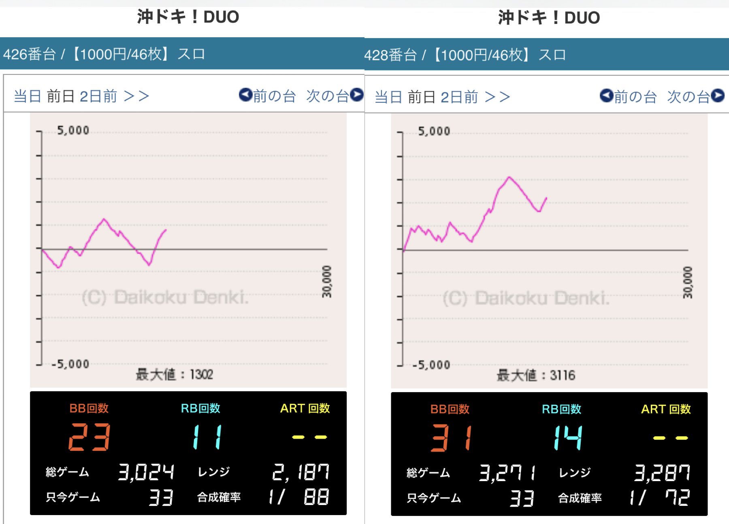Follow 前の台 link on 428 panel

(x=635, y=97)
